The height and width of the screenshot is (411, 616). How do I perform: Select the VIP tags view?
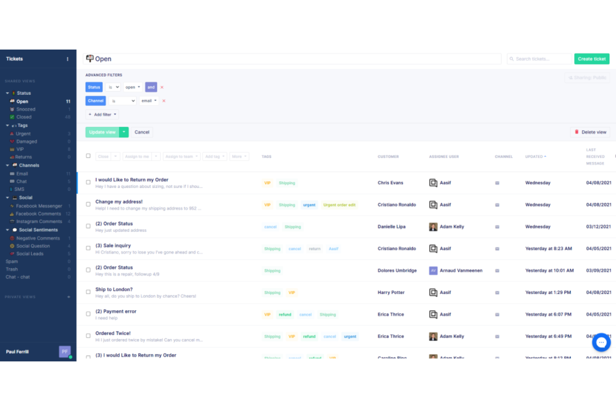point(19,149)
